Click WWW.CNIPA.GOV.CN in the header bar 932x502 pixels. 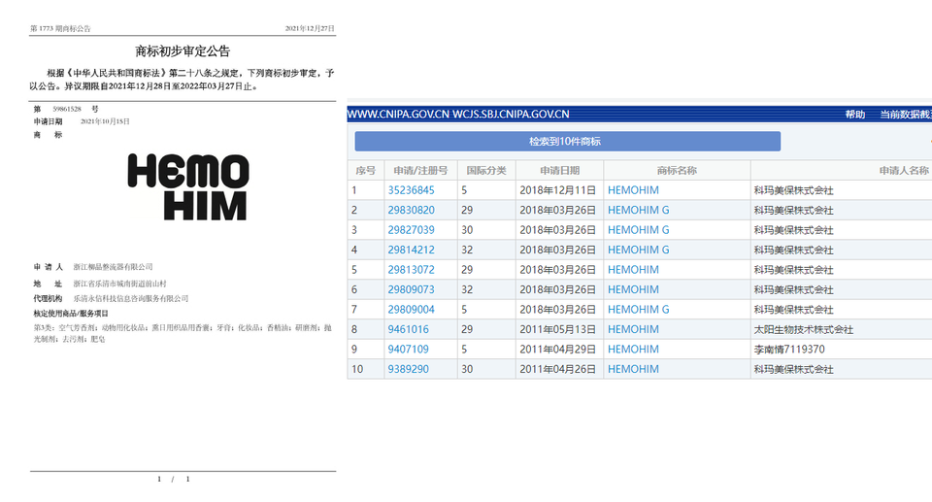click(398, 115)
